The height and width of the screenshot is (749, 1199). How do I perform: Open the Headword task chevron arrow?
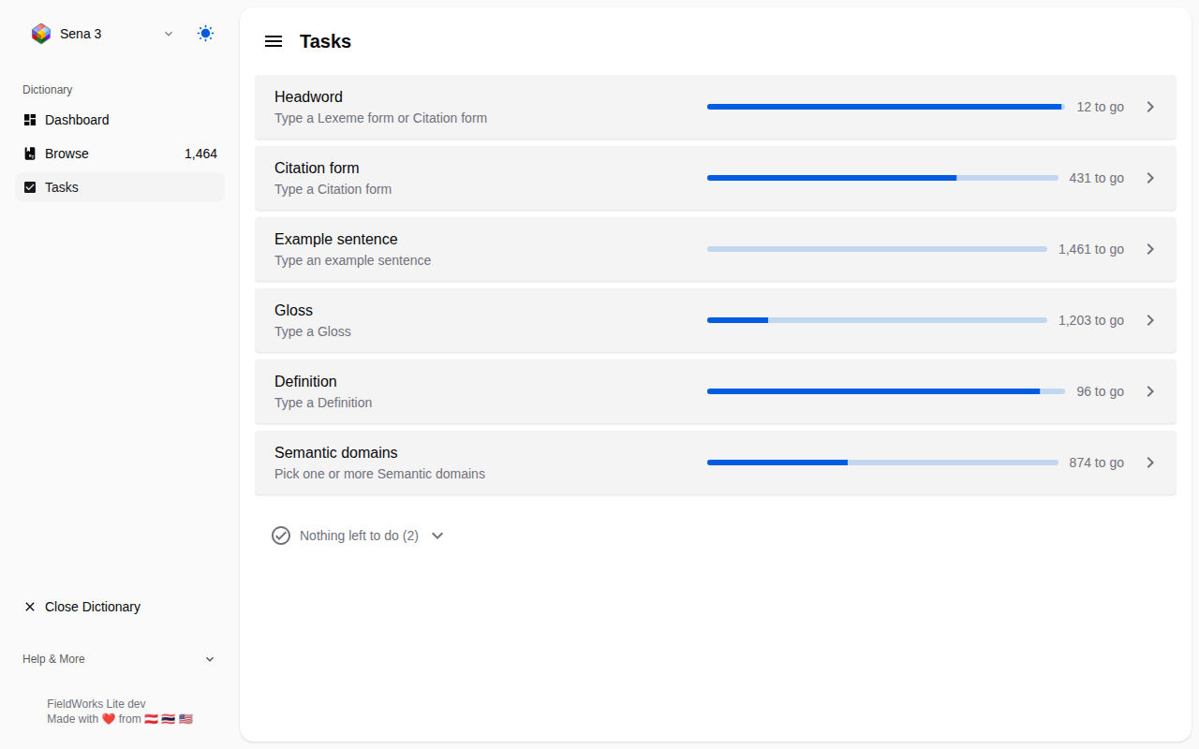click(1151, 107)
